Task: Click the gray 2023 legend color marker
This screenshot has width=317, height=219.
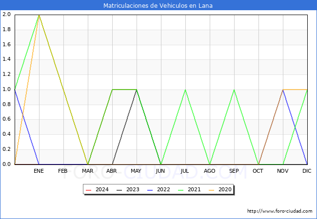Action: click(119, 190)
